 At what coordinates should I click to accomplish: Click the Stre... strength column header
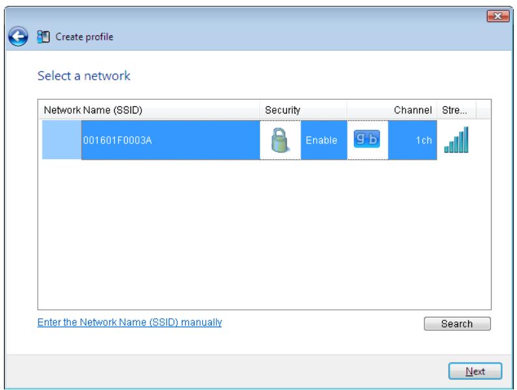456,110
